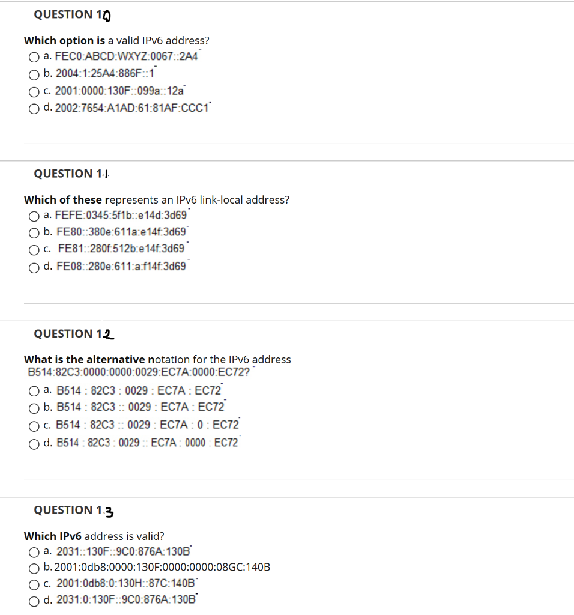Viewport: 574px width, 615px height.
Task: Pick option d. B514:82C3:0029::EC7A:0000:EC72
Action: pos(34,443)
